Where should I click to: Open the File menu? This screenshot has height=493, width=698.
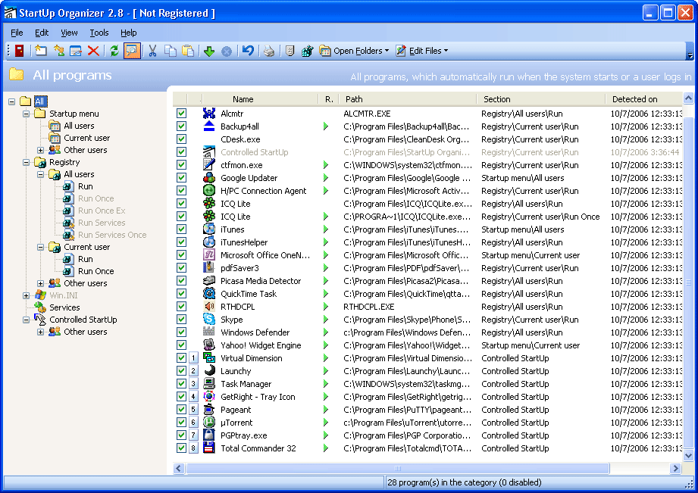click(17, 33)
